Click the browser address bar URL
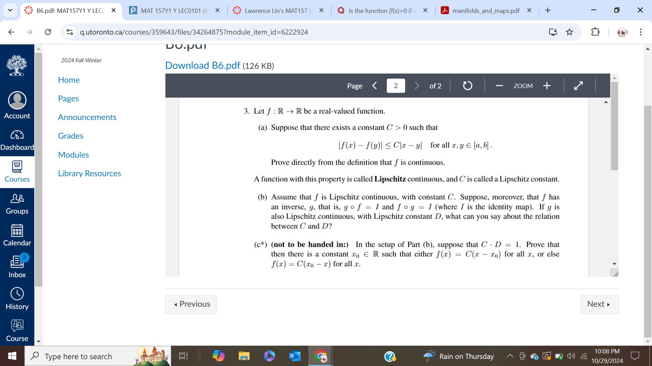The image size is (652, 366). coord(194,32)
